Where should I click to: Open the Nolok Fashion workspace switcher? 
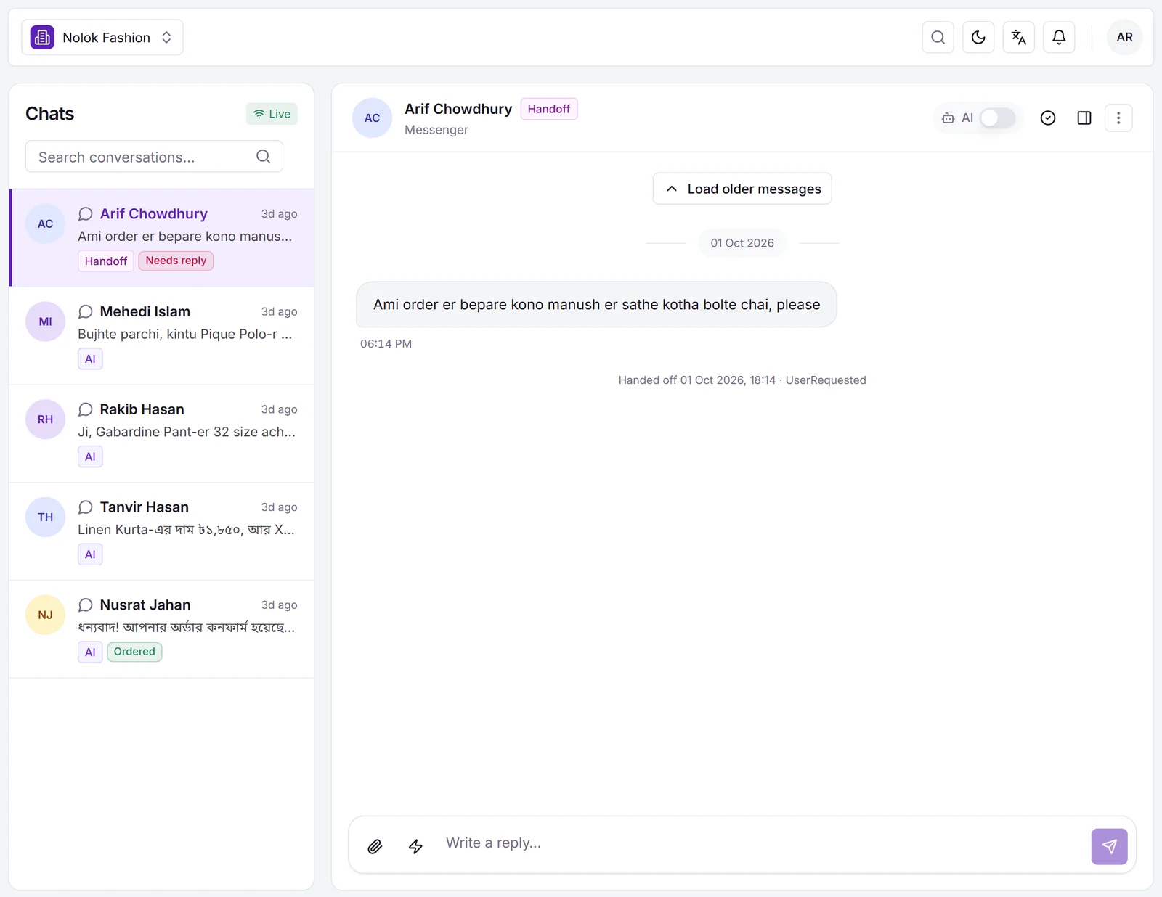click(102, 37)
